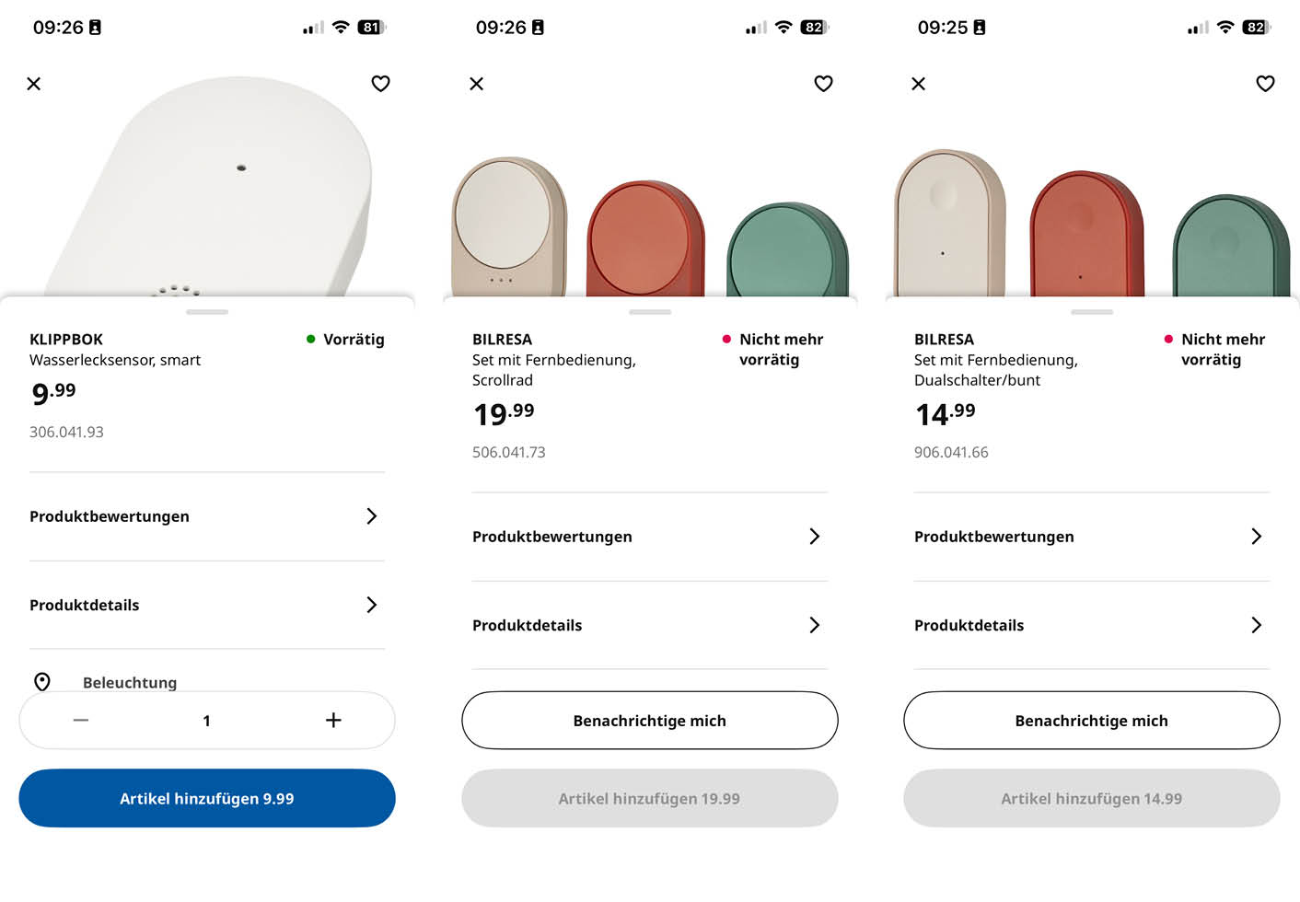Tap the heart icon on the BILRESA Scrollrad screen
The image size is (1300, 902).
coord(823,84)
